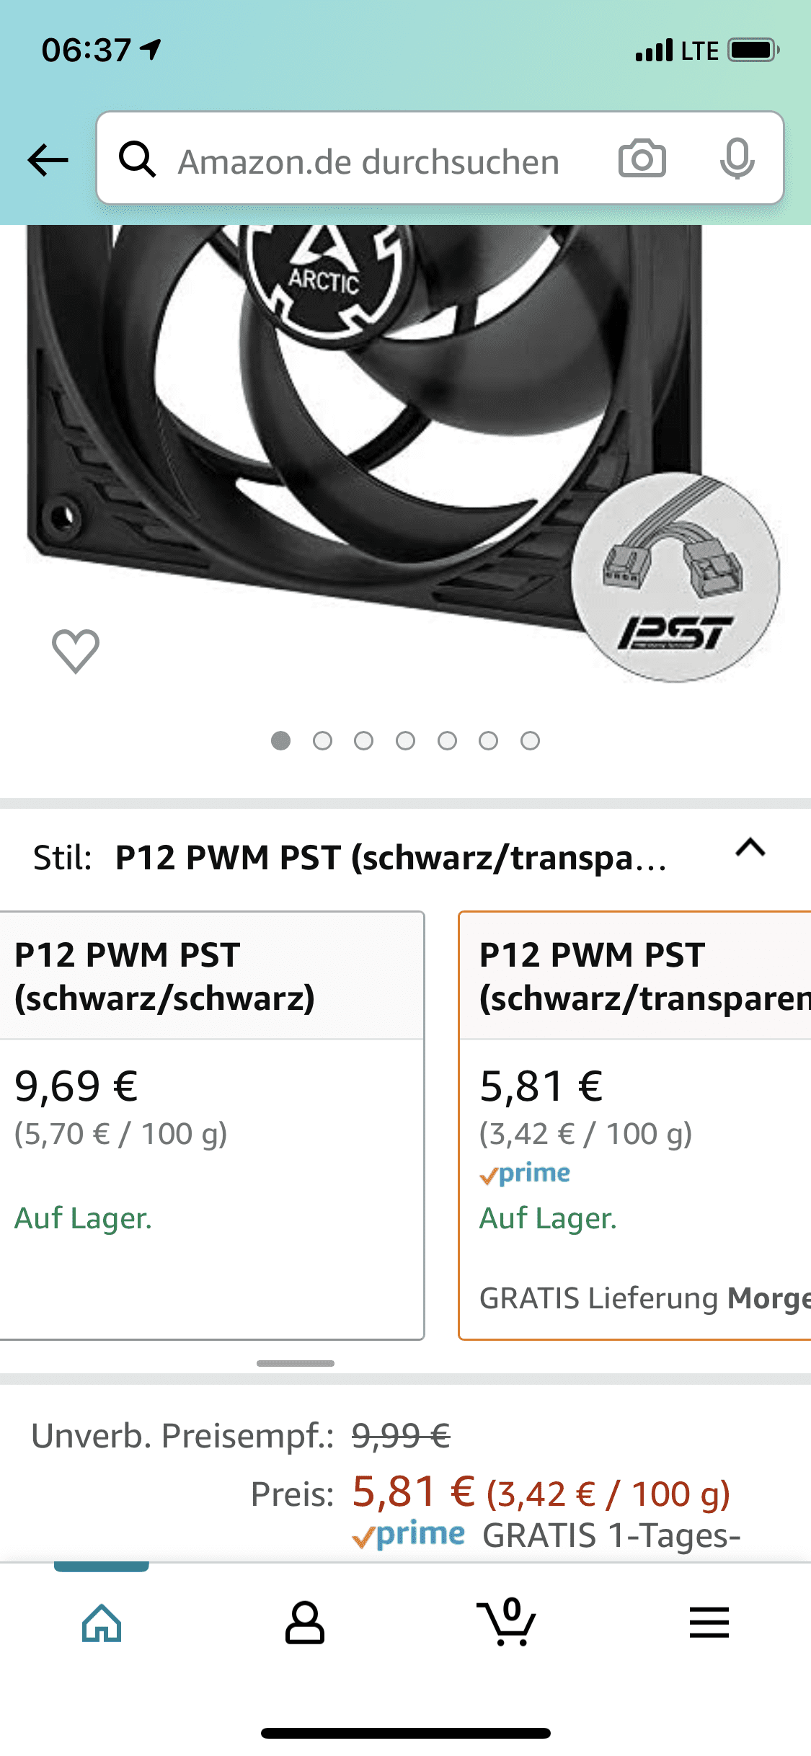Tap the horizontal style carousel scroll indicator
The width and height of the screenshot is (811, 1756).
coord(296,1363)
